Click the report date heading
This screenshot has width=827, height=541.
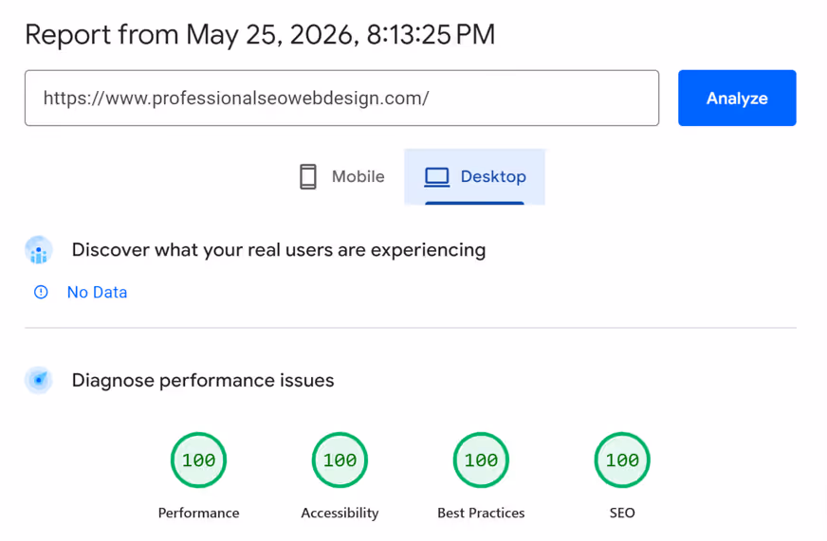(x=260, y=35)
